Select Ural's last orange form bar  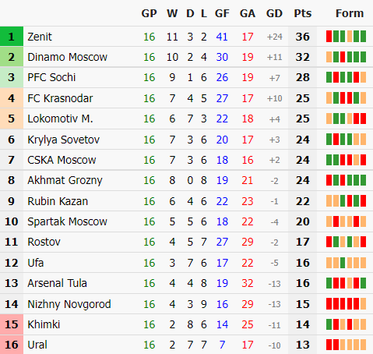point(363,345)
